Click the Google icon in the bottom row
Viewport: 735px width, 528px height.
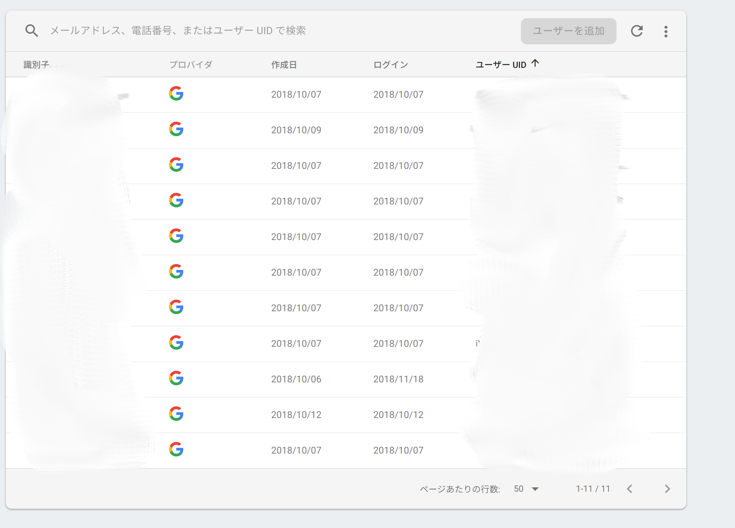[176, 450]
